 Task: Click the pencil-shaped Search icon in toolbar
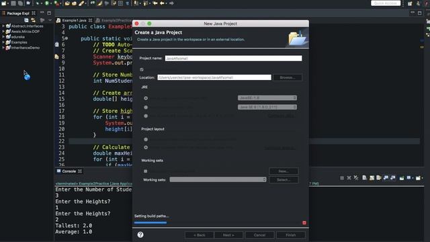pyautogui.click(x=81, y=3)
